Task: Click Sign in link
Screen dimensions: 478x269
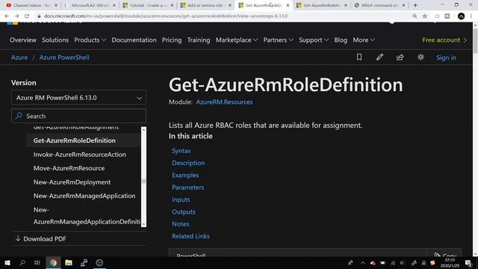Action: pos(446,58)
